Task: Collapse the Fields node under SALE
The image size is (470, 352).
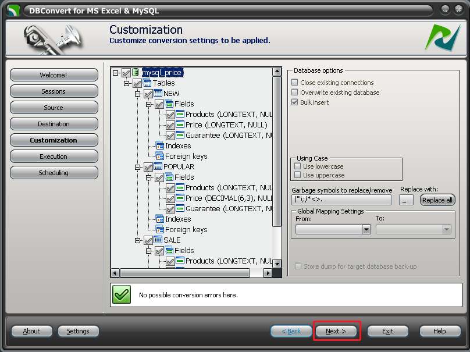Action: tap(149, 251)
